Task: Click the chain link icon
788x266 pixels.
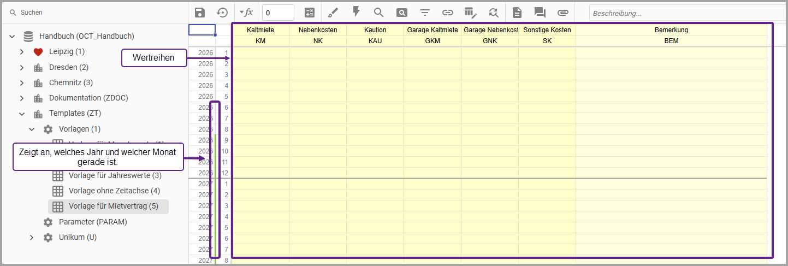Action: [x=447, y=13]
